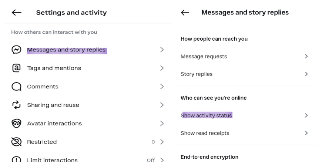
Task: Click the Limit interactions alert icon
Action: coord(16,160)
